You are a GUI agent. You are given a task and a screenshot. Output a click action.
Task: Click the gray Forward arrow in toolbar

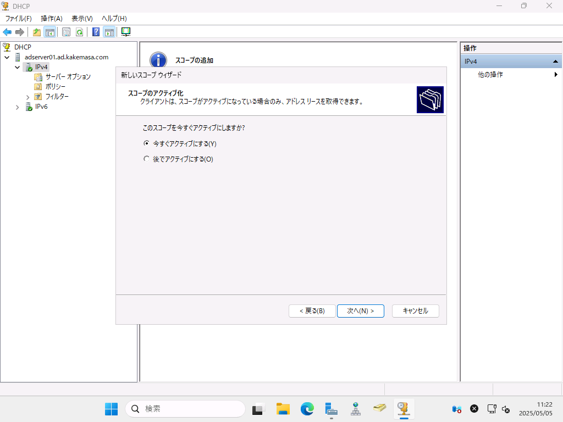20,32
